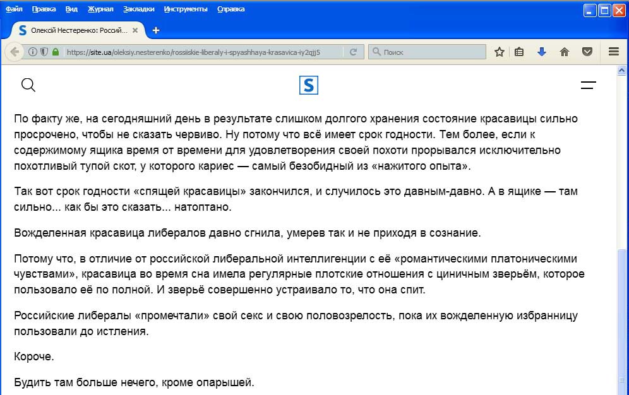The height and width of the screenshot is (395, 629).
Task: Open the Файл menu
Action: click(14, 9)
